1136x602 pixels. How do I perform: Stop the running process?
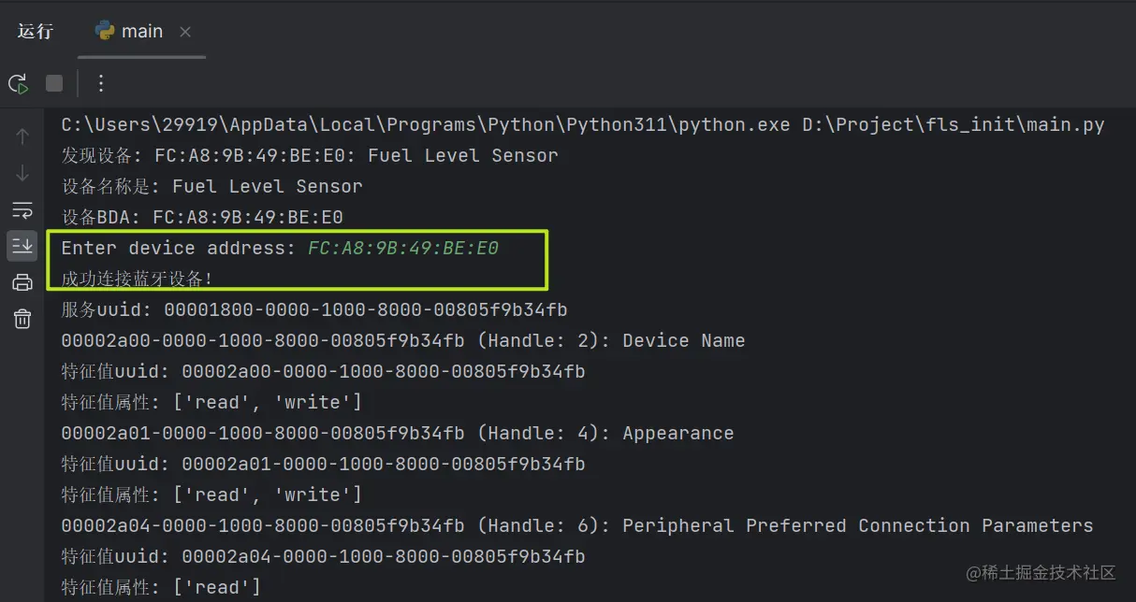coord(54,84)
